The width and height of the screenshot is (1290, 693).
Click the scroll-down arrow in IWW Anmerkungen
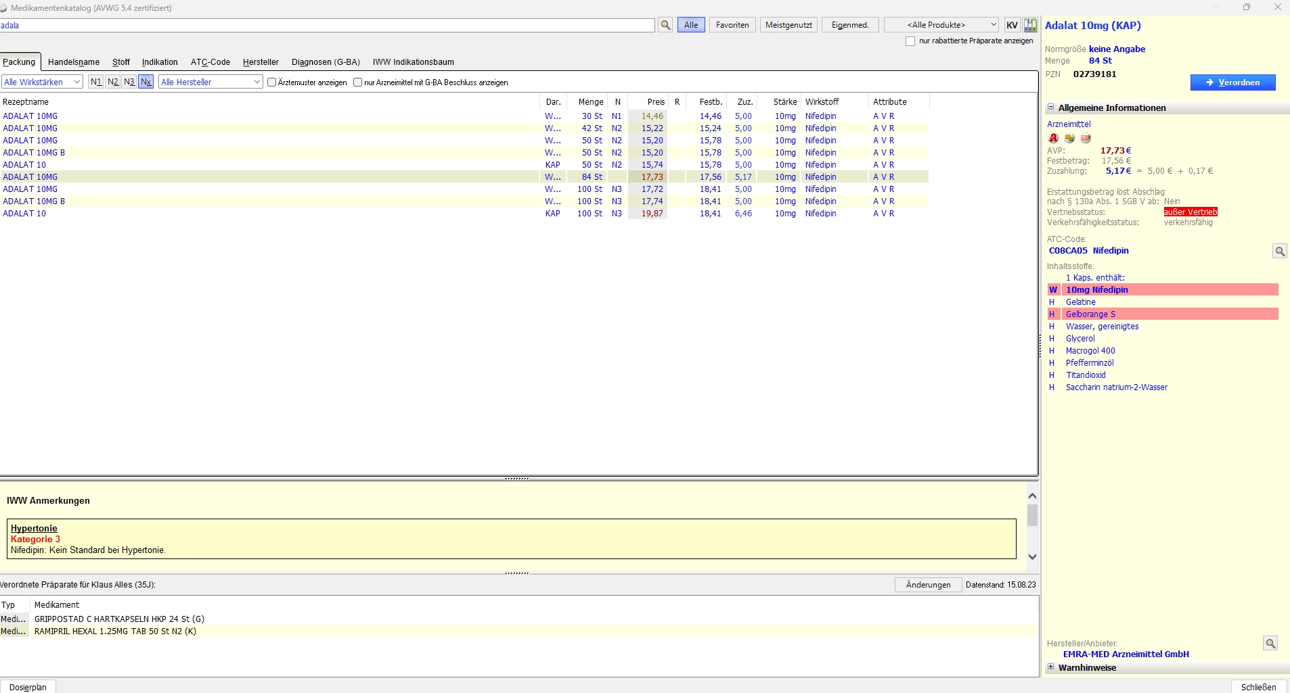[x=1032, y=556]
